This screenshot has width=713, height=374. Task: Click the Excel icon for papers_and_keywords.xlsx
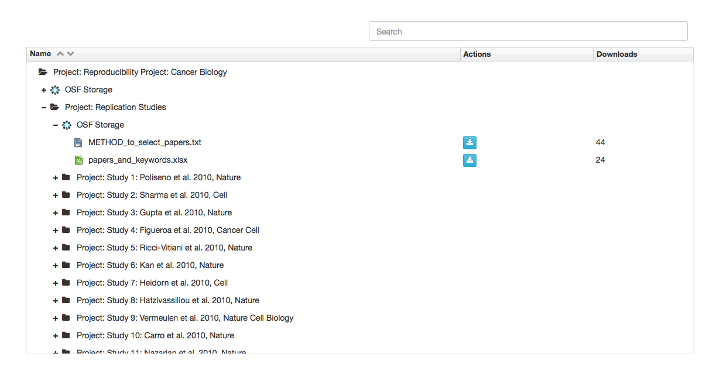79,160
